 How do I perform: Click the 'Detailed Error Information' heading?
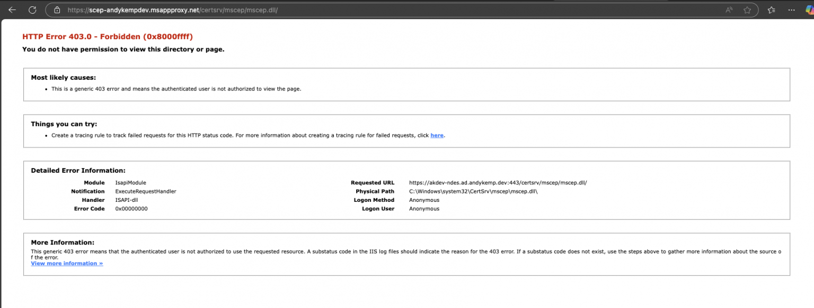(77, 170)
